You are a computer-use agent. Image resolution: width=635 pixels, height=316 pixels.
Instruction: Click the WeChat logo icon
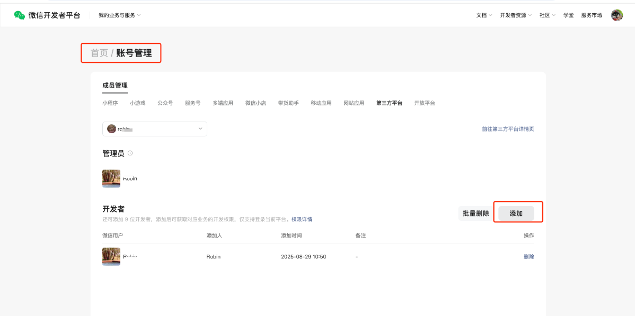pos(20,15)
